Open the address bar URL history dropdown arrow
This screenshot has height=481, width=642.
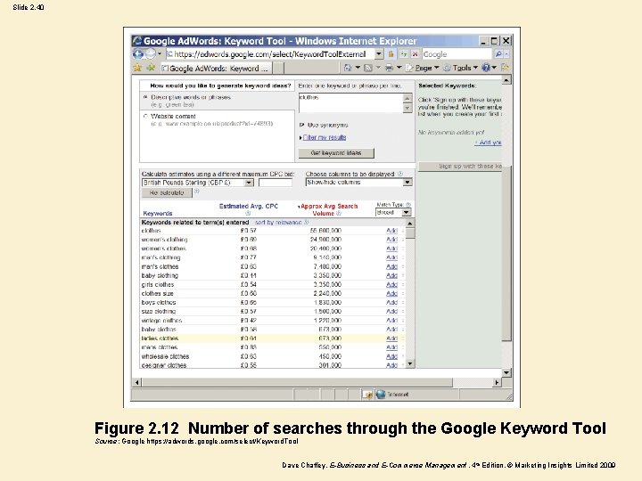click(x=379, y=54)
